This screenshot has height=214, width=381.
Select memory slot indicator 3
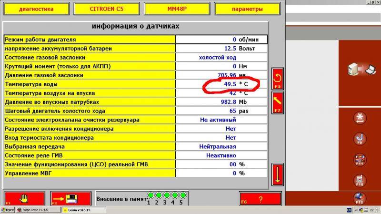pos(165,195)
